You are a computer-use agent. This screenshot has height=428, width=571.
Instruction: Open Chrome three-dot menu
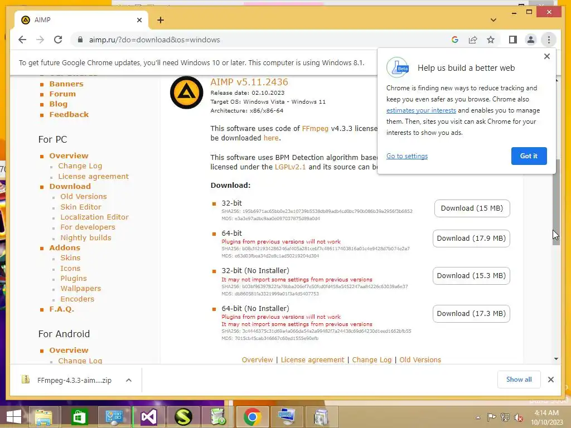coord(549,40)
